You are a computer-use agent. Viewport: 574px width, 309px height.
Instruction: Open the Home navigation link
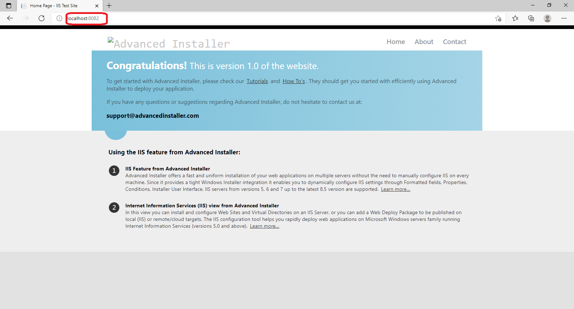coord(396,42)
